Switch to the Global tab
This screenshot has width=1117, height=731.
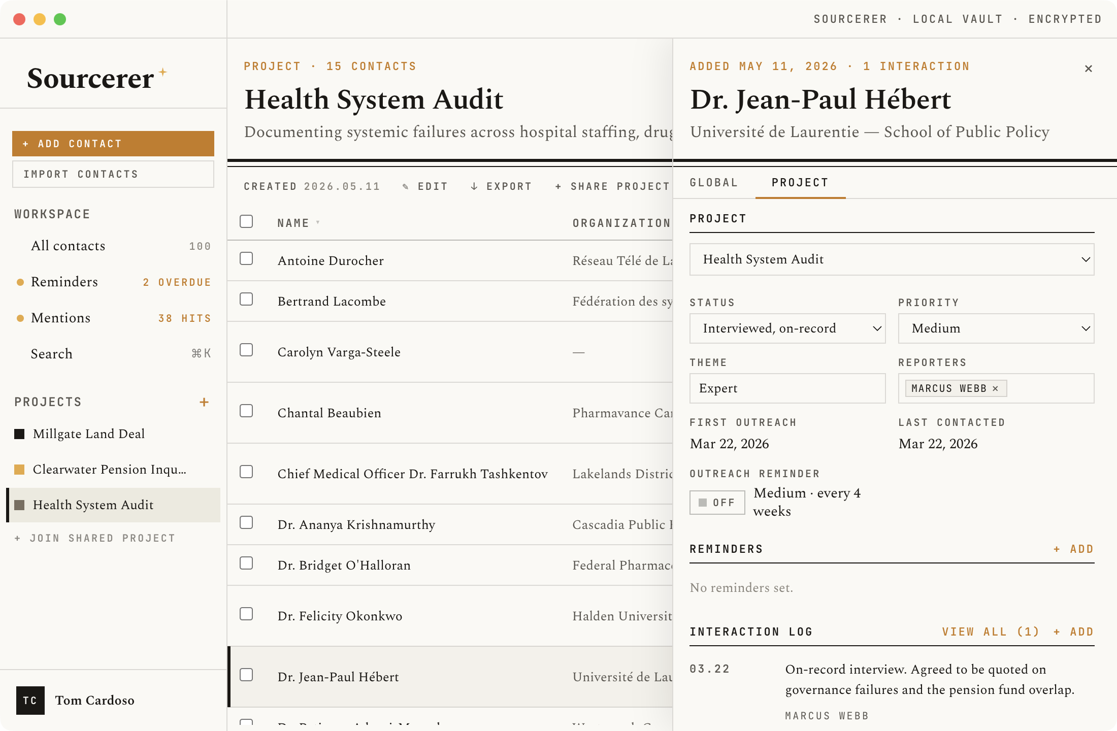714,183
